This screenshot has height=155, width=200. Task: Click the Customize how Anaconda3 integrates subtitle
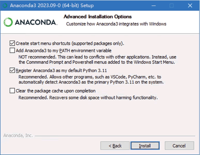(116, 24)
